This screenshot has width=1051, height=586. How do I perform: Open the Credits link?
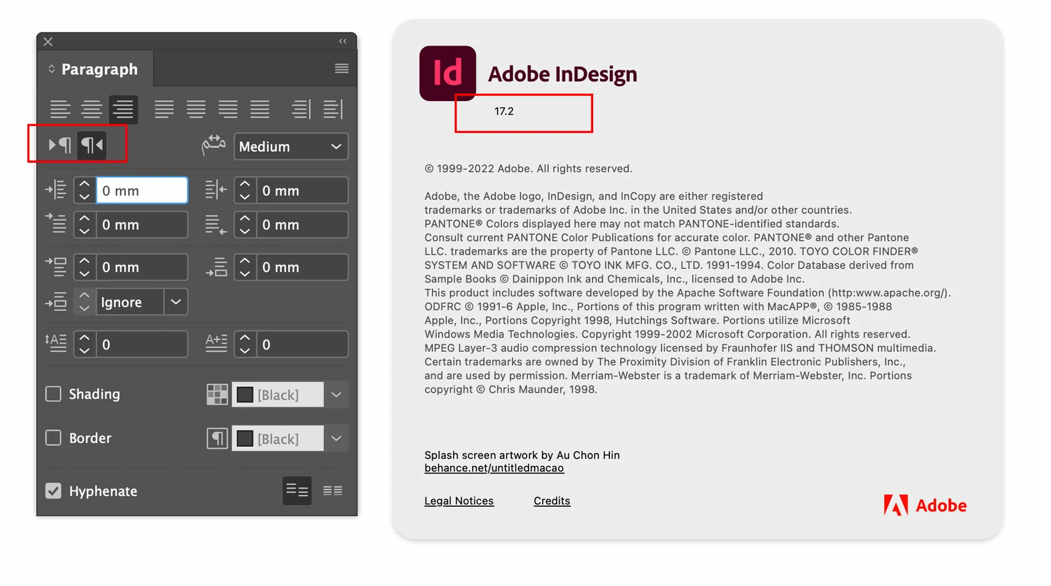pyautogui.click(x=552, y=501)
